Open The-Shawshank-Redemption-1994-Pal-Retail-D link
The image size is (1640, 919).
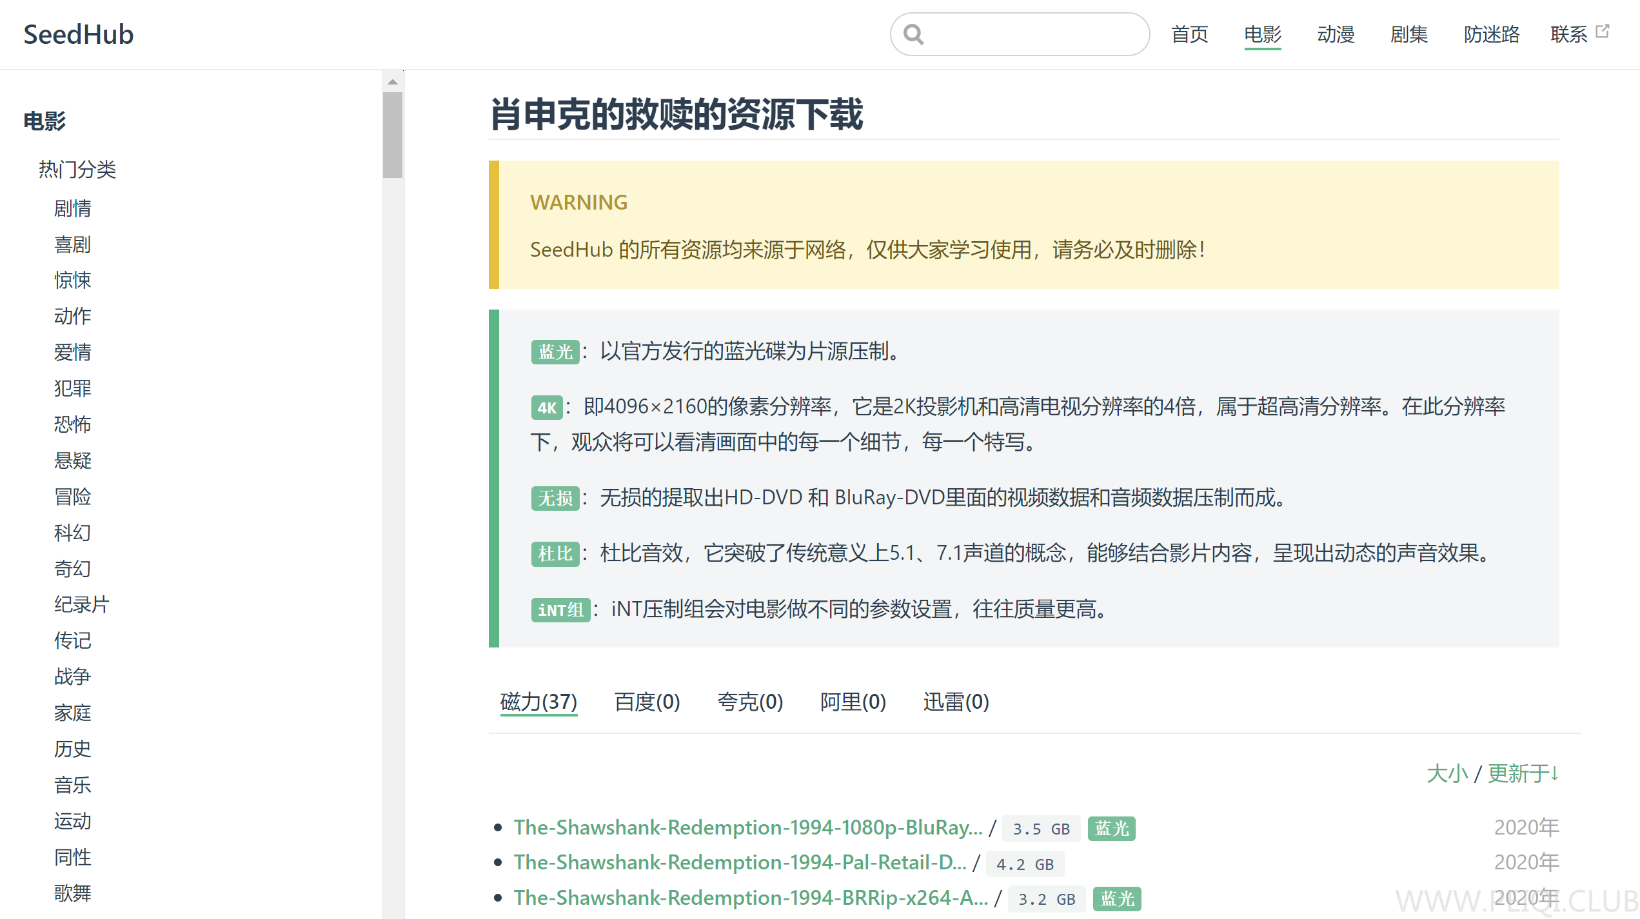(x=740, y=862)
